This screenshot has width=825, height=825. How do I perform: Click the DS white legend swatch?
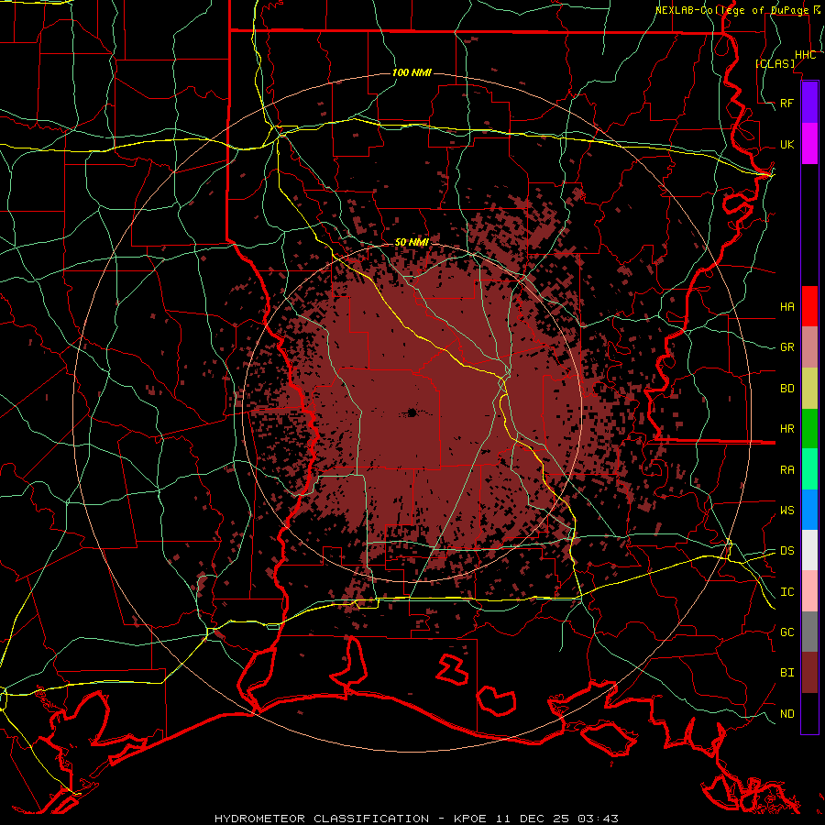coord(809,550)
